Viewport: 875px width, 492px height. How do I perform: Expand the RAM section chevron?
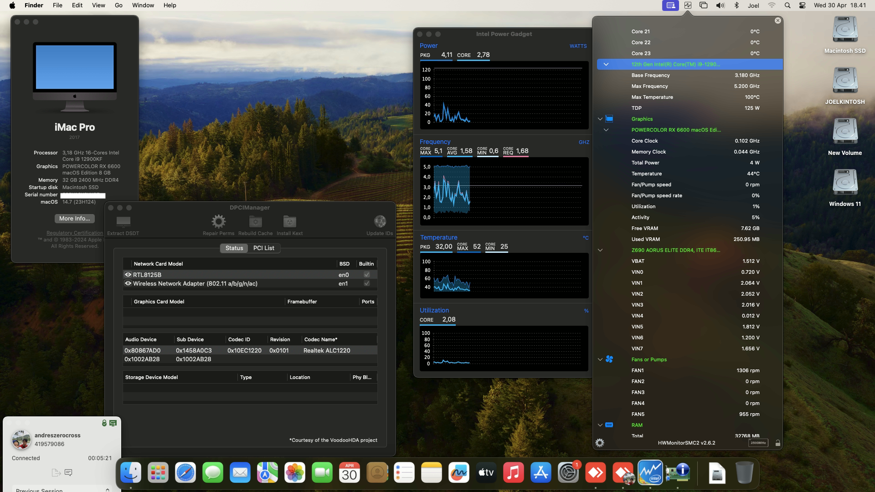(x=600, y=425)
